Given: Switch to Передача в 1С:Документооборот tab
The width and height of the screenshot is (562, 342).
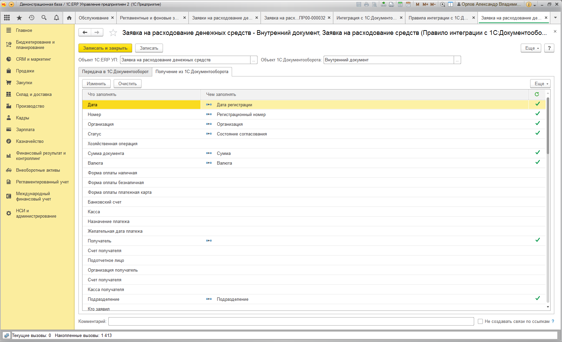Looking at the screenshot, I should [115, 72].
